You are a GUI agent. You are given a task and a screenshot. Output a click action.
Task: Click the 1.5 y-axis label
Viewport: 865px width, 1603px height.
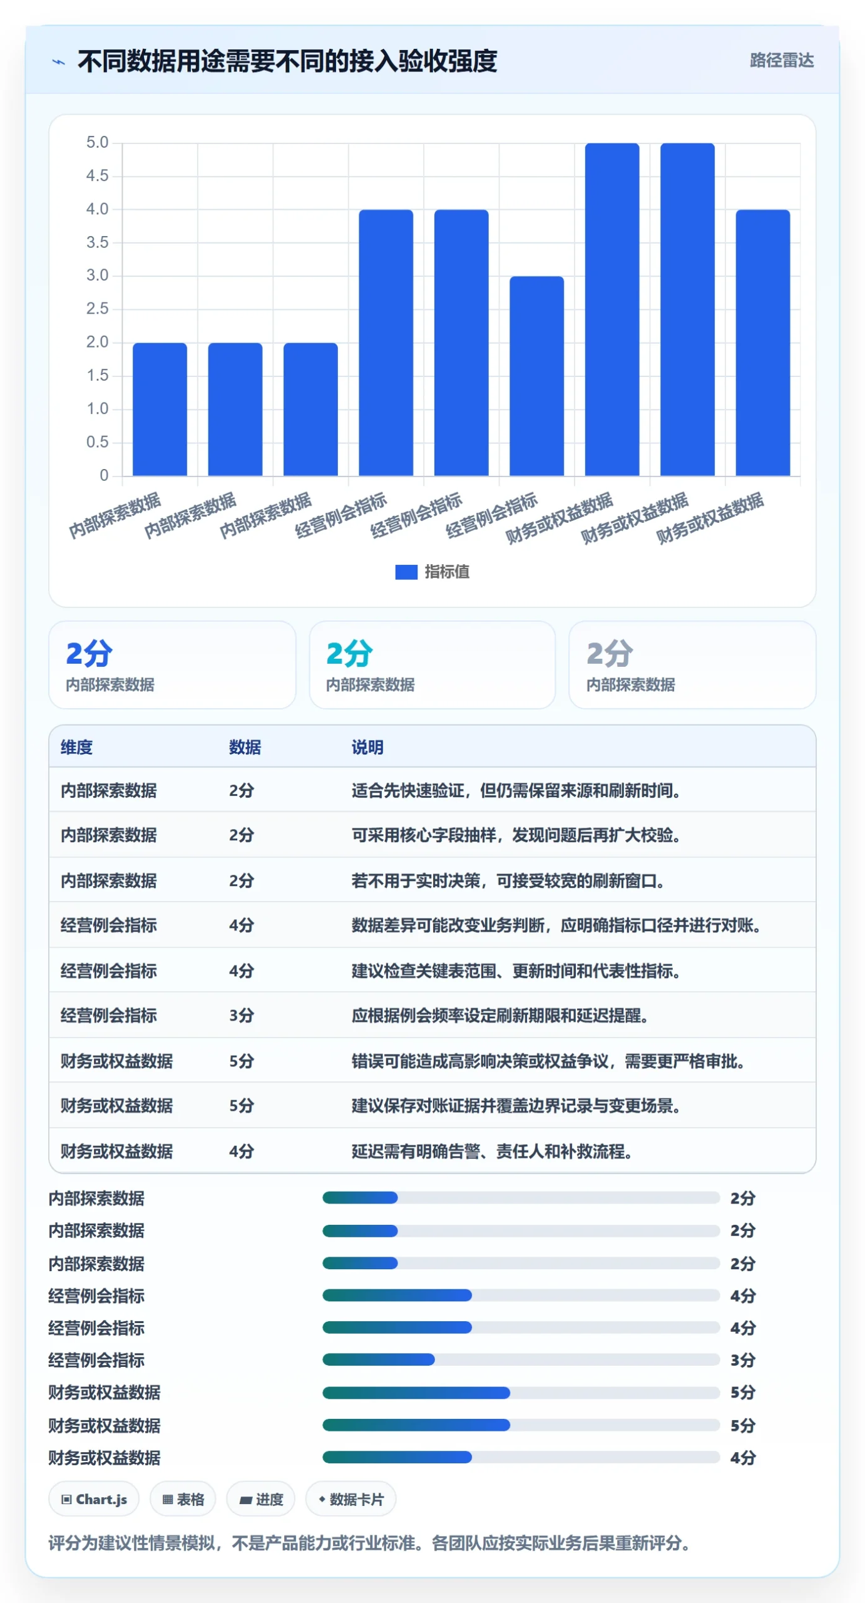[x=97, y=376]
